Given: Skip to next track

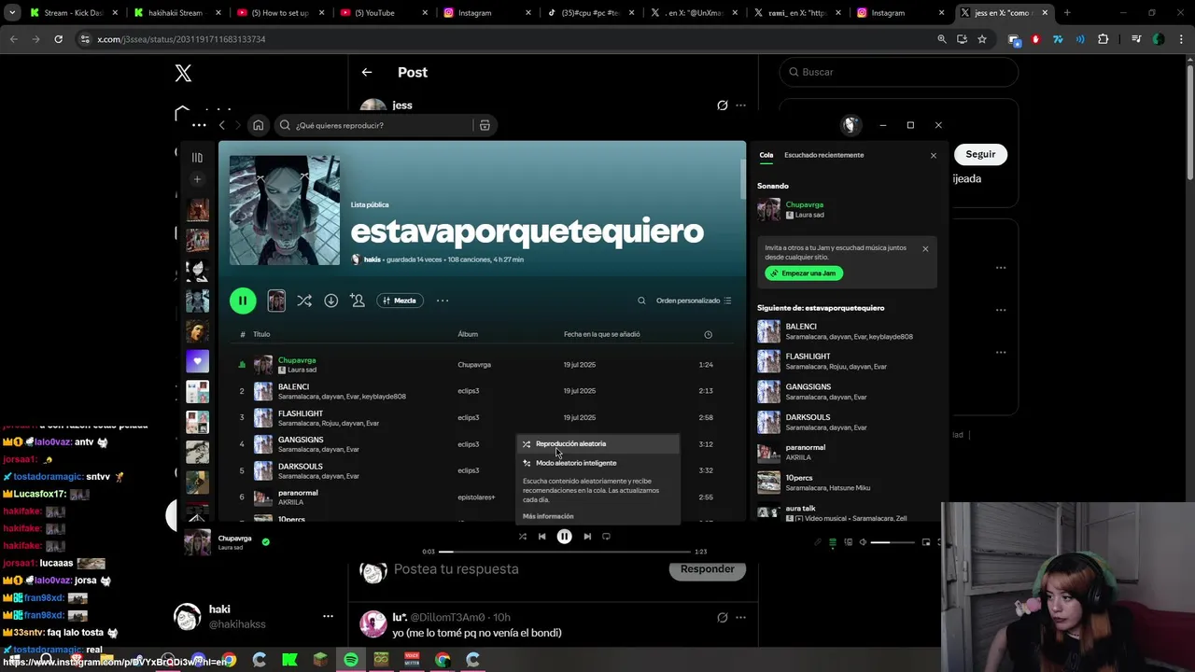Looking at the screenshot, I should (587, 537).
